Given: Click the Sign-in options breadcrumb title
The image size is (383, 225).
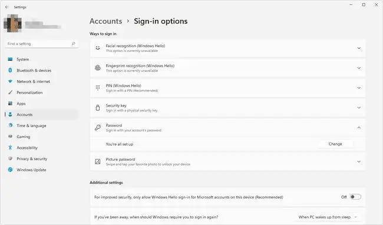Looking at the screenshot, I should tap(161, 21).
